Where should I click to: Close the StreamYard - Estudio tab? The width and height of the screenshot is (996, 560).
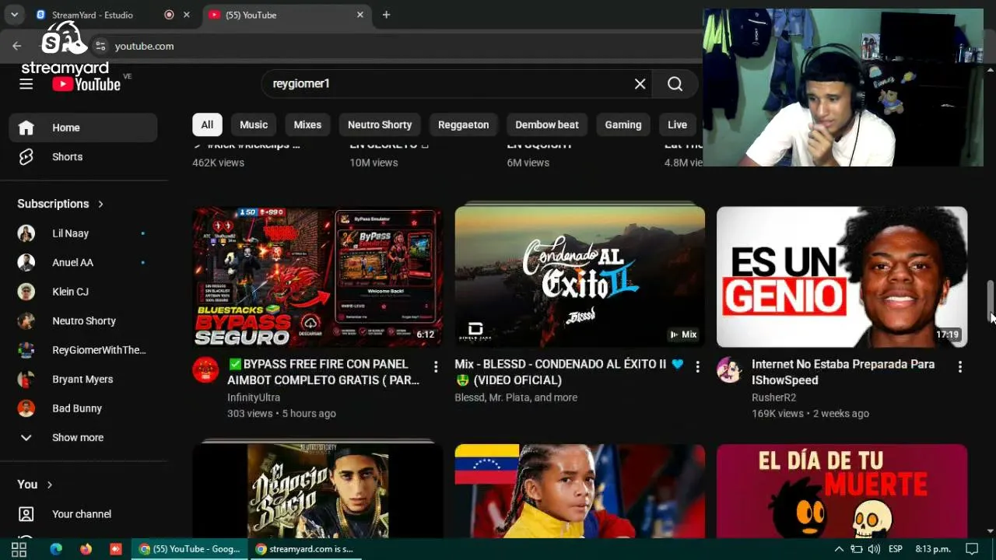tap(187, 15)
